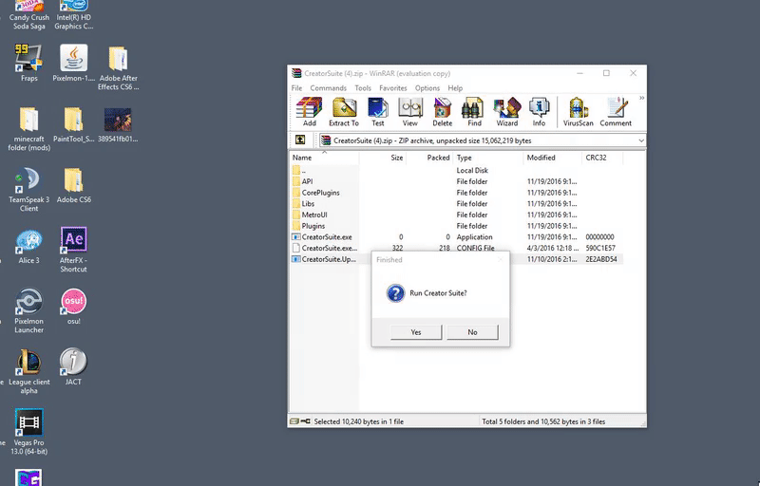Open the Candy Crush Soda Saga shortcut
This screenshot has height=486, width=760.
[29, 14]
